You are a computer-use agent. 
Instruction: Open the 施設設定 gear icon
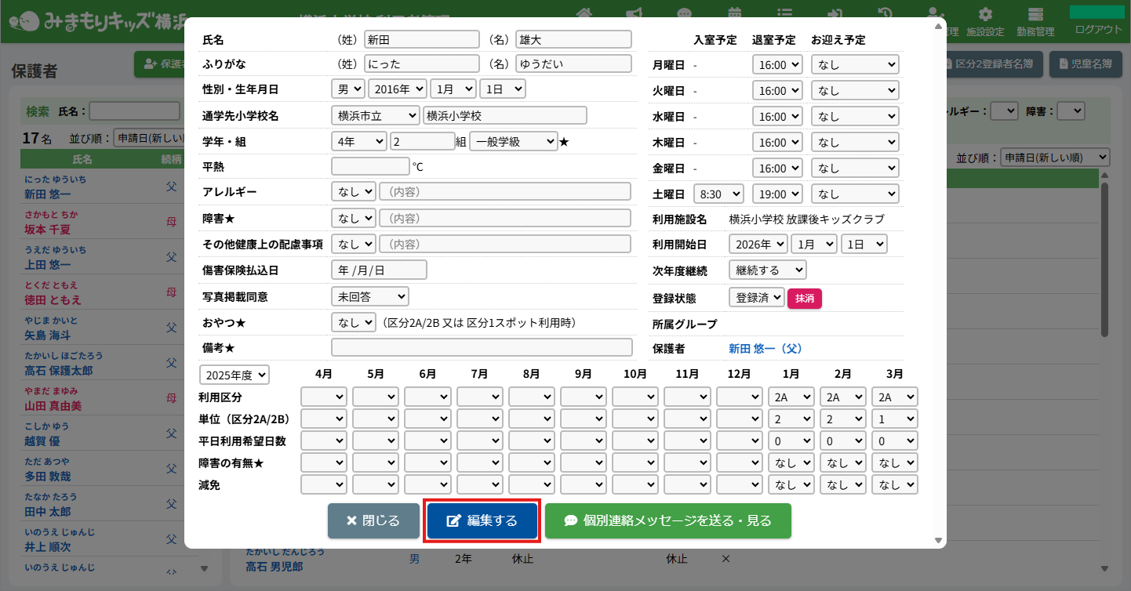pos(985,14)
